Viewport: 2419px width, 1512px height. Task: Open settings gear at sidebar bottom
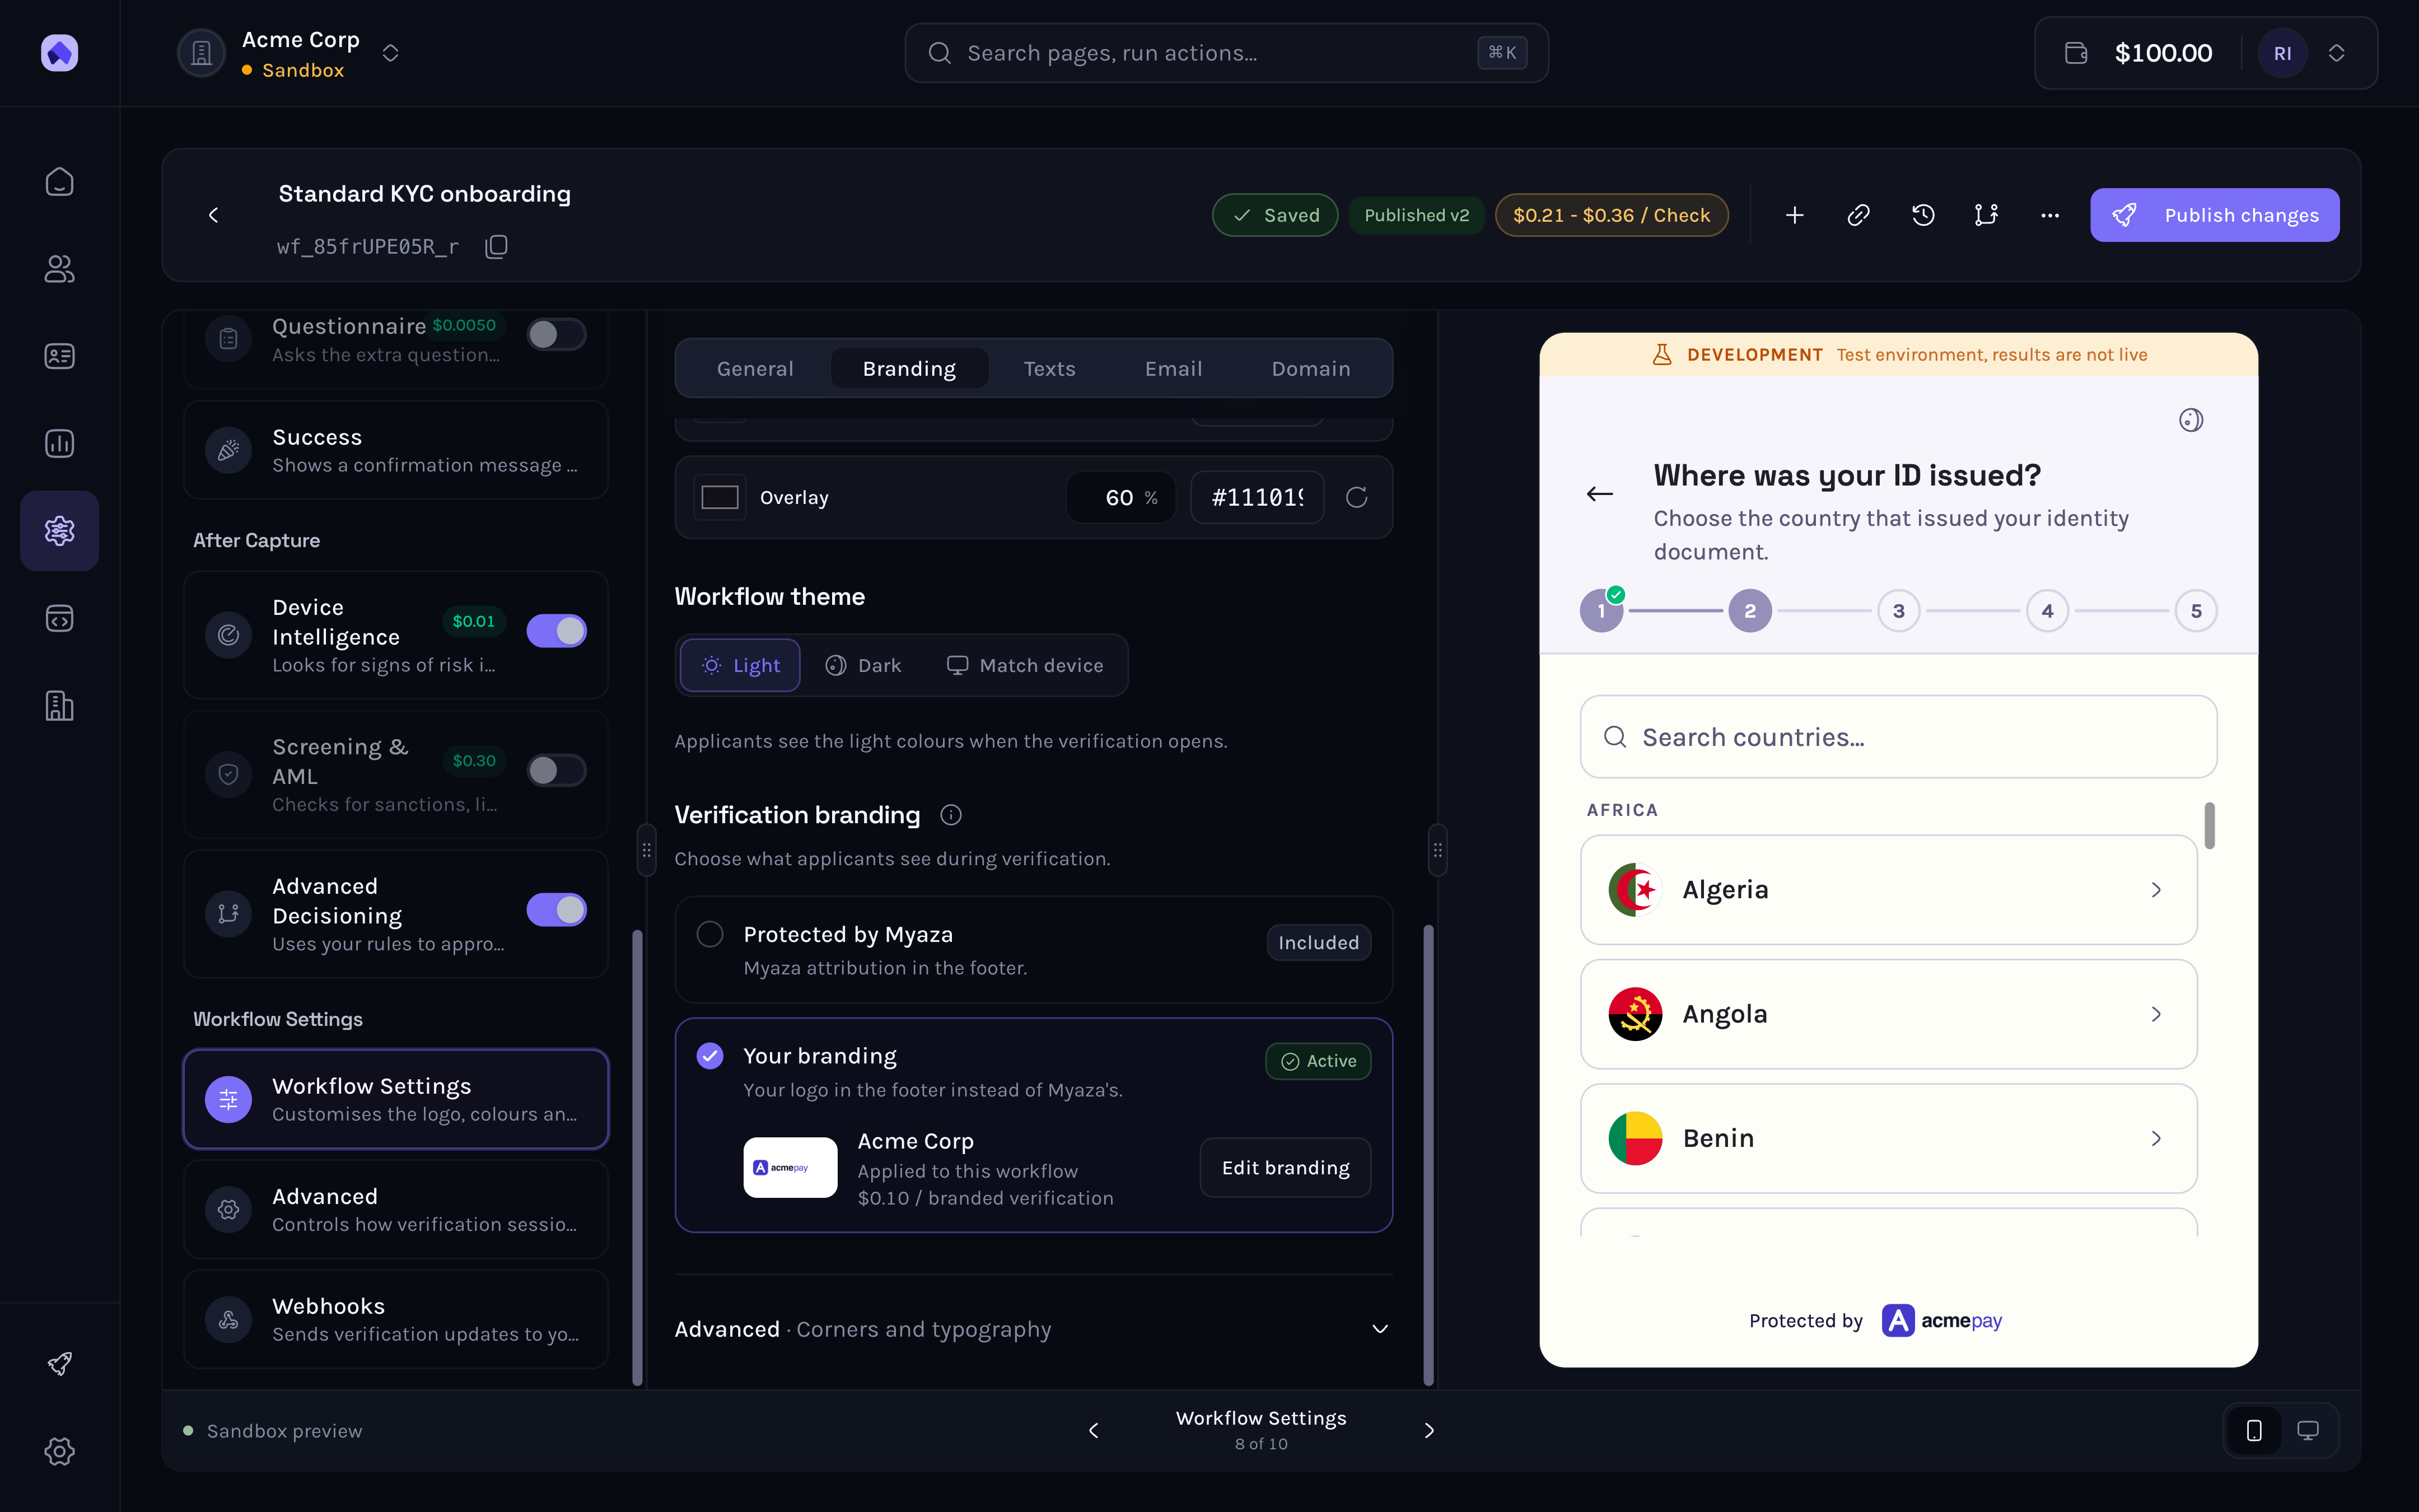point(60,1451)
